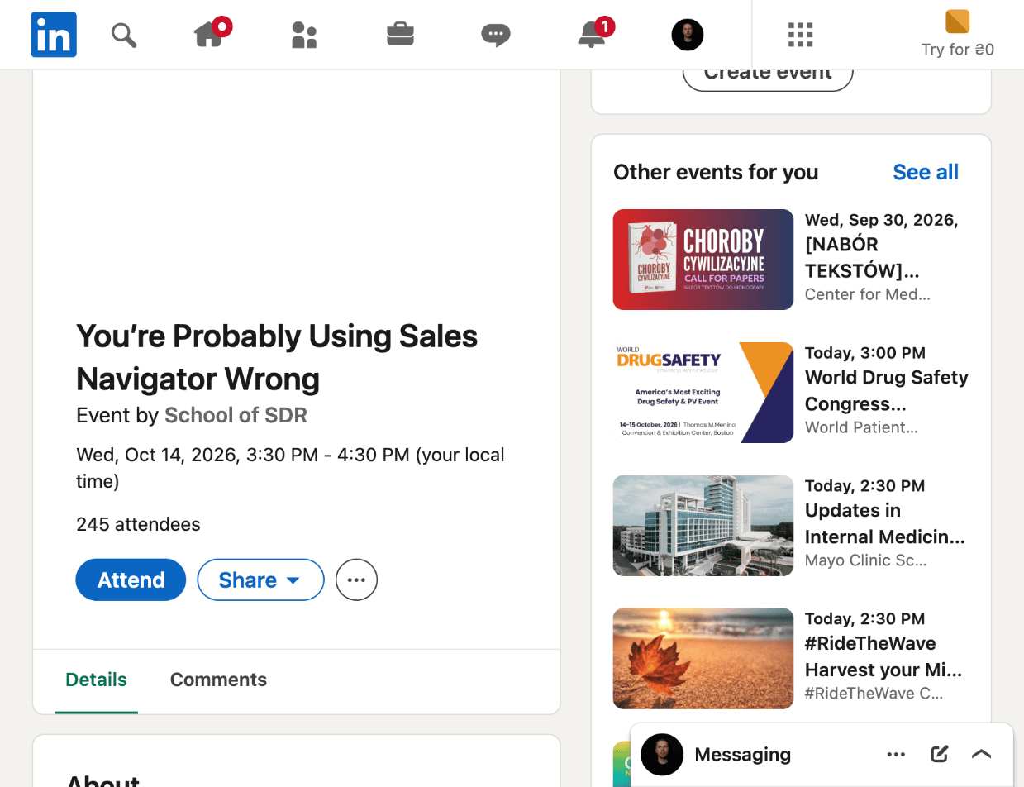Image resolution: width=1024 pixels, height=787 pixels.
Task: Open the World Drug Safety event thumbnail
Action: 703,393
